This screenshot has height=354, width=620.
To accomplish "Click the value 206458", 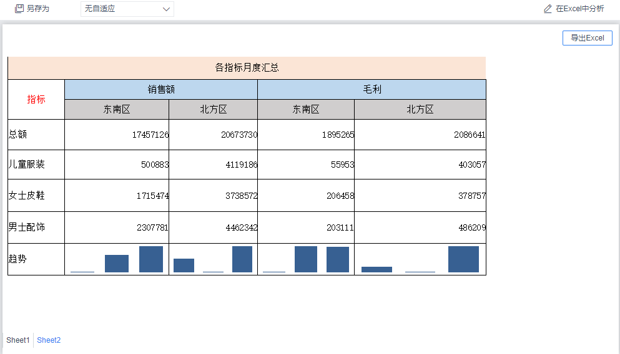I will [x=340, y=196].
